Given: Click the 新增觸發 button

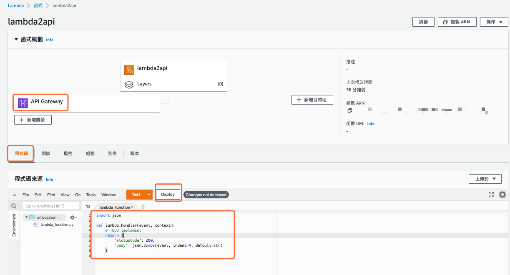Looking at the screenshot, I should 33,120.
